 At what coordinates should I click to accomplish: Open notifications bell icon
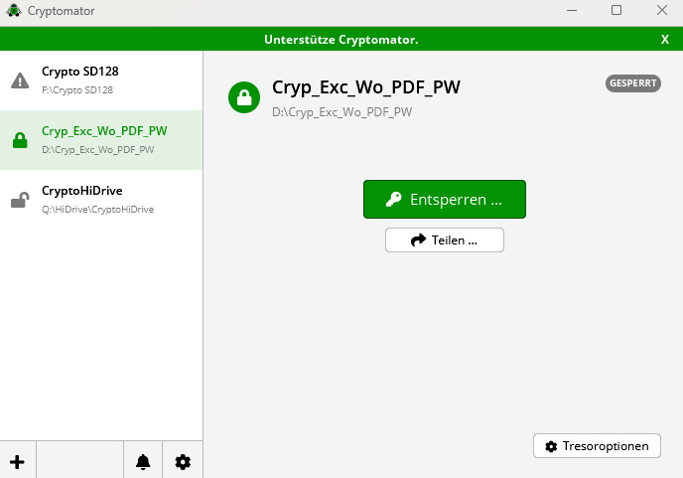[x=143, y=462]
